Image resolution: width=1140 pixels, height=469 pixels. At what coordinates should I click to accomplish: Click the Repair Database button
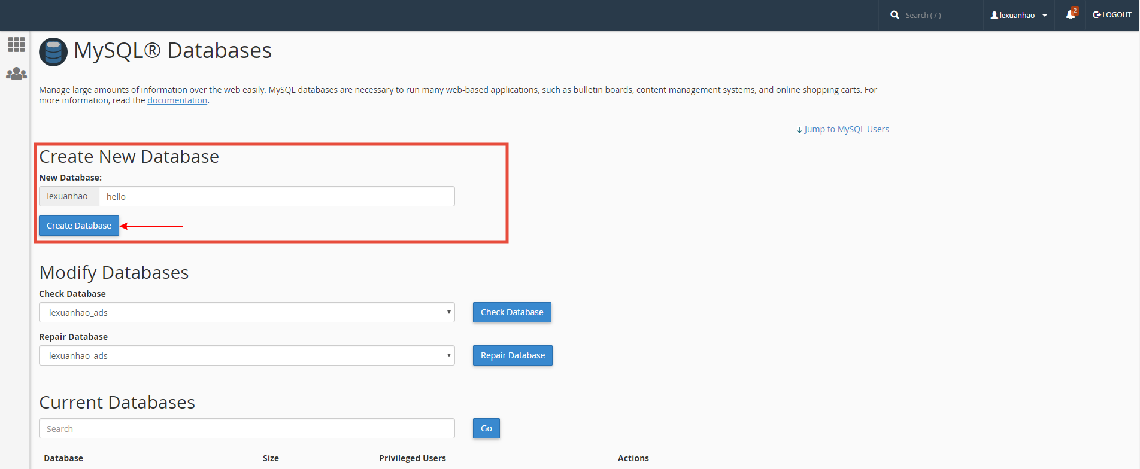pyautogui.click(x=513, y=355)
